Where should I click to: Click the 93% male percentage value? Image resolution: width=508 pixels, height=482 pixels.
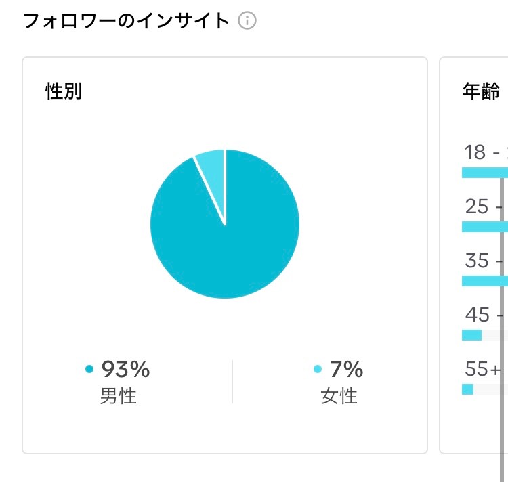tap(126, 369)
